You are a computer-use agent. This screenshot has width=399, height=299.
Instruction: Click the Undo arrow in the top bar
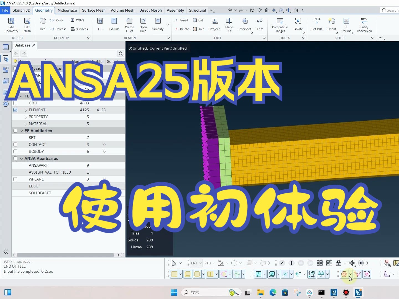coord(230,10)
